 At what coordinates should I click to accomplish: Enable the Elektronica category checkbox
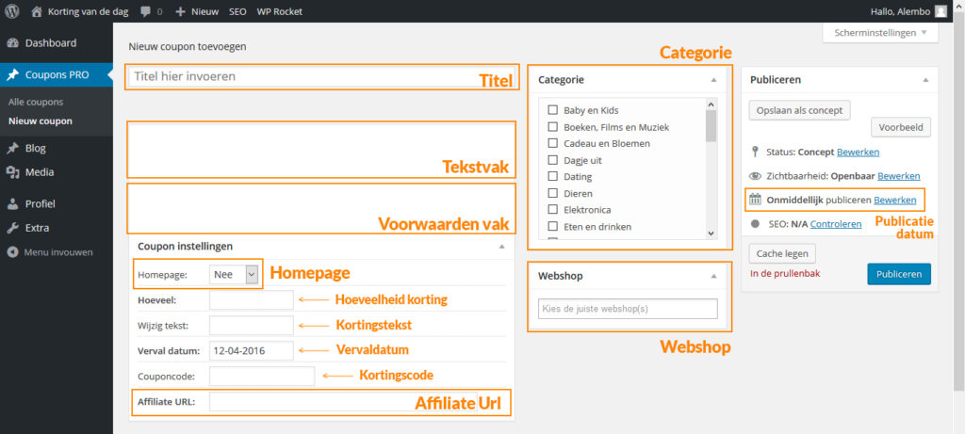coord(552,210)
